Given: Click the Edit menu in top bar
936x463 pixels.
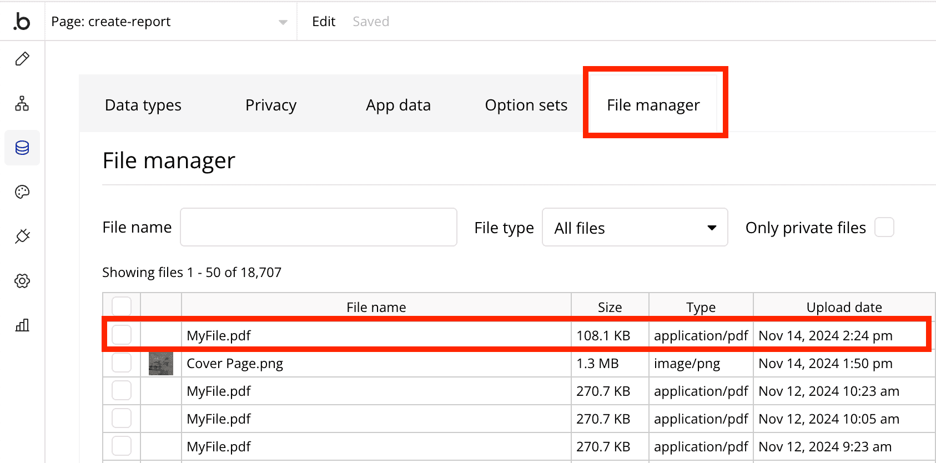Looking at the screenshot, I should point(324,22).
